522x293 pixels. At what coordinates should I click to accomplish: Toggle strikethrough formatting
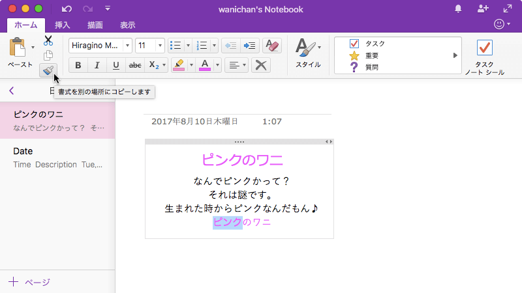pyautogui.click(x=135, y=65)
